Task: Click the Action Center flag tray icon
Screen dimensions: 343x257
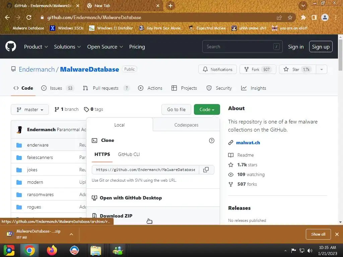Action: click(x=293, y=250)
